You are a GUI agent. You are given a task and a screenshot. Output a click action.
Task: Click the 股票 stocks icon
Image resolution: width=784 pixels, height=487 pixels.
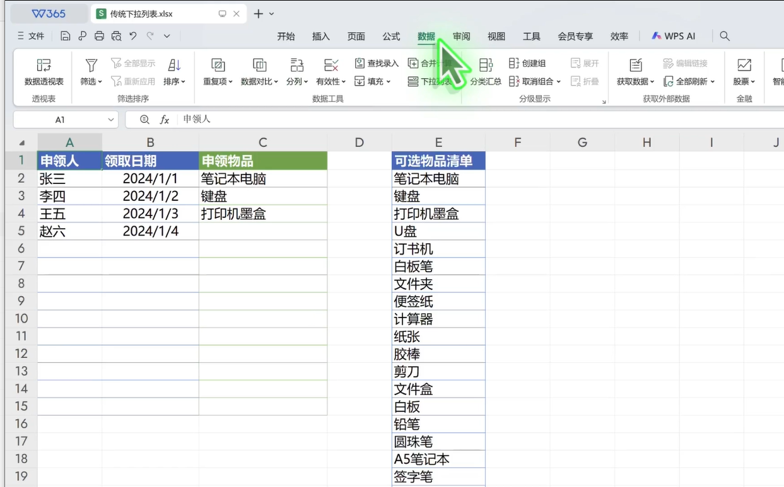click(744, 65)
